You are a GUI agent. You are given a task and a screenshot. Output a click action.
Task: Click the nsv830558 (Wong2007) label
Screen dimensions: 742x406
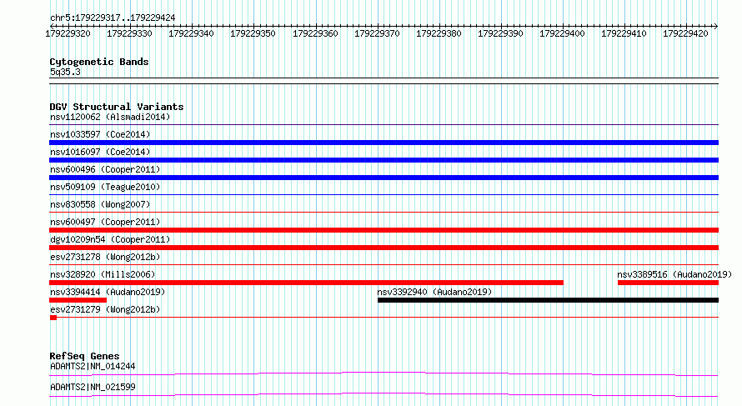coord(100,204)
